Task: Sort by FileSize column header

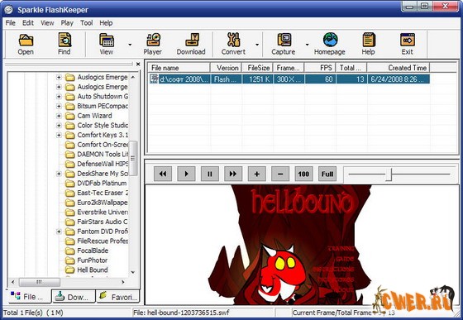Action: pos(257,68)
